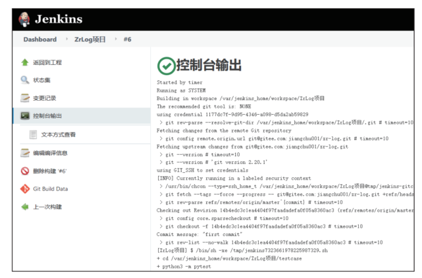Click the magnifier icon for 状态集
Image resolution: width=422 pixels, height=278 pixels.
coord(25,80)
